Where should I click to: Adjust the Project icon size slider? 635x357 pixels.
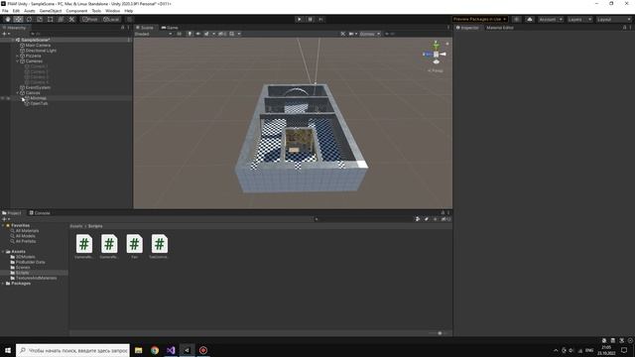coord(440,333)
